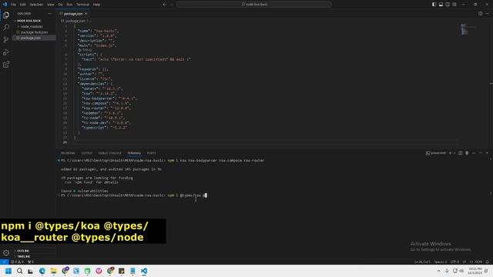This screenshot has height=277, width=493.
Task: Open the Explorer view in activity bar
Action: click(x=6, y=15)
